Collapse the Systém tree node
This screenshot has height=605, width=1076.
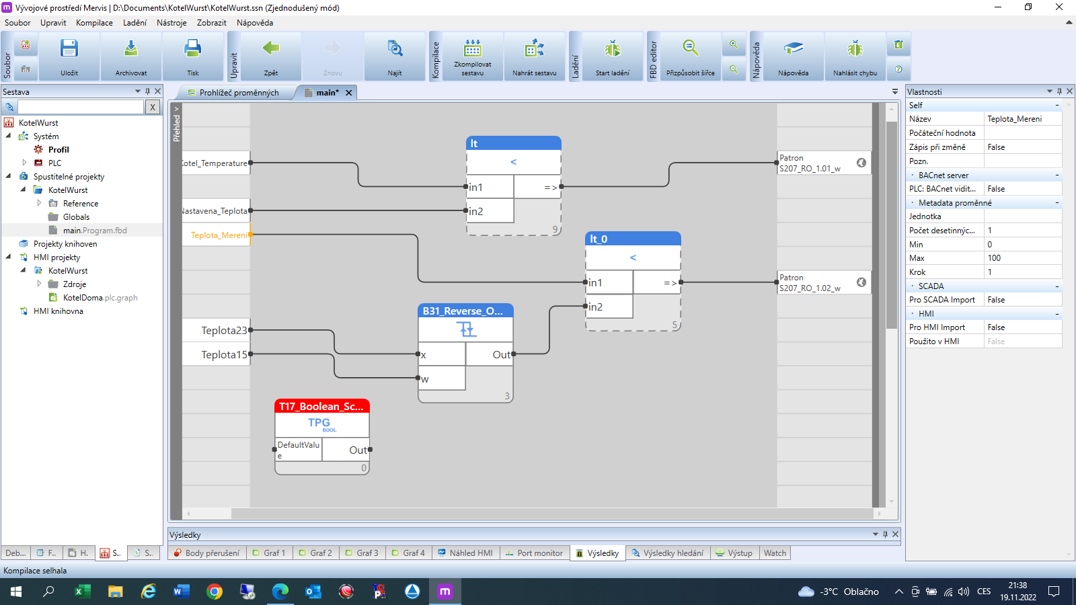coord(9,136)
